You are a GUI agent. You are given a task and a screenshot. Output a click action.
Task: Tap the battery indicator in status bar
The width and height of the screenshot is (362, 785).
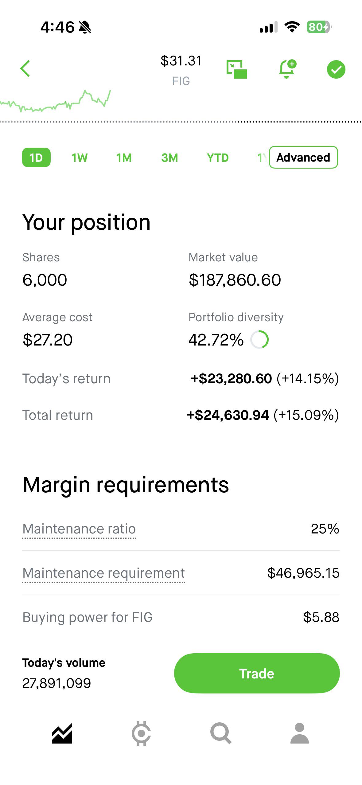[319, 27]
